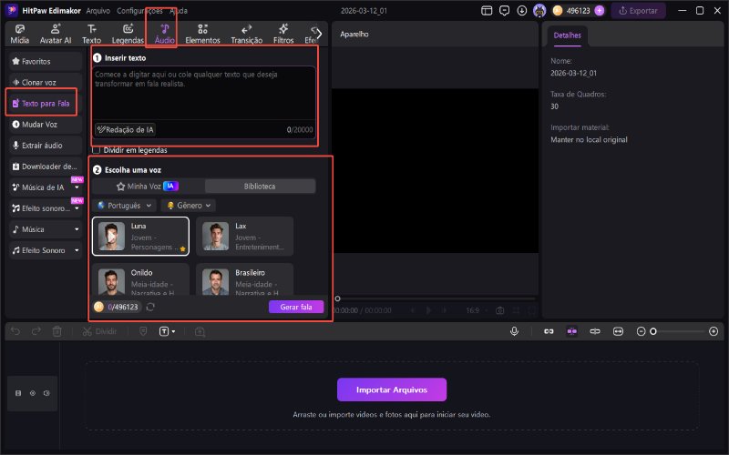Click the microphone voiceover icon in timeline toolbar
Image resolution: width=729 pixels, height=455 pixels.
[x=514, y=331]
